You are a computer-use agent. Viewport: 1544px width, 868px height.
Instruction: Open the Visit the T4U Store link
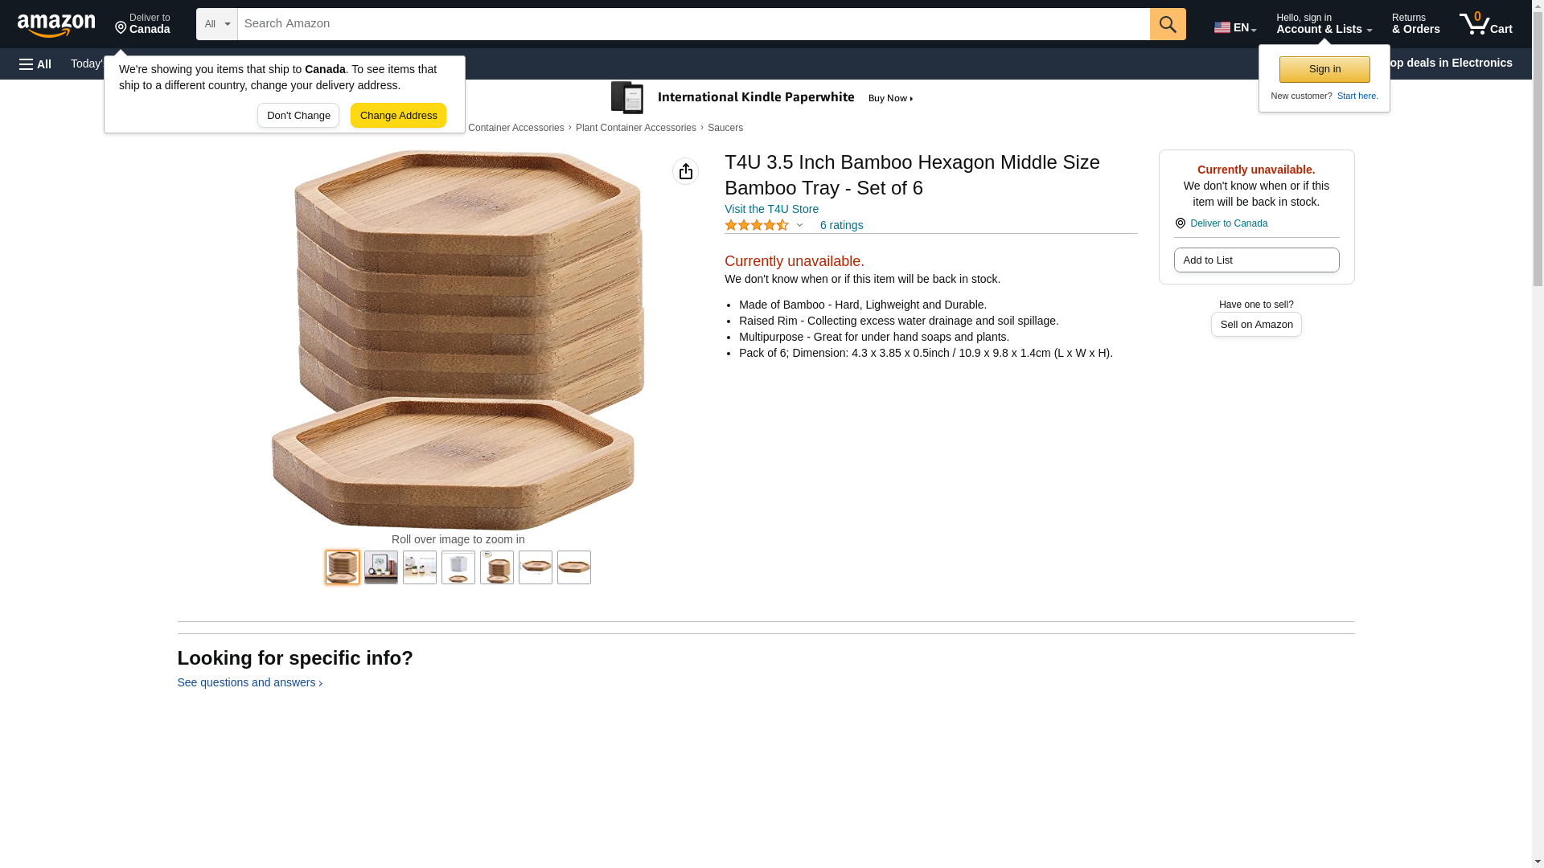771,209
